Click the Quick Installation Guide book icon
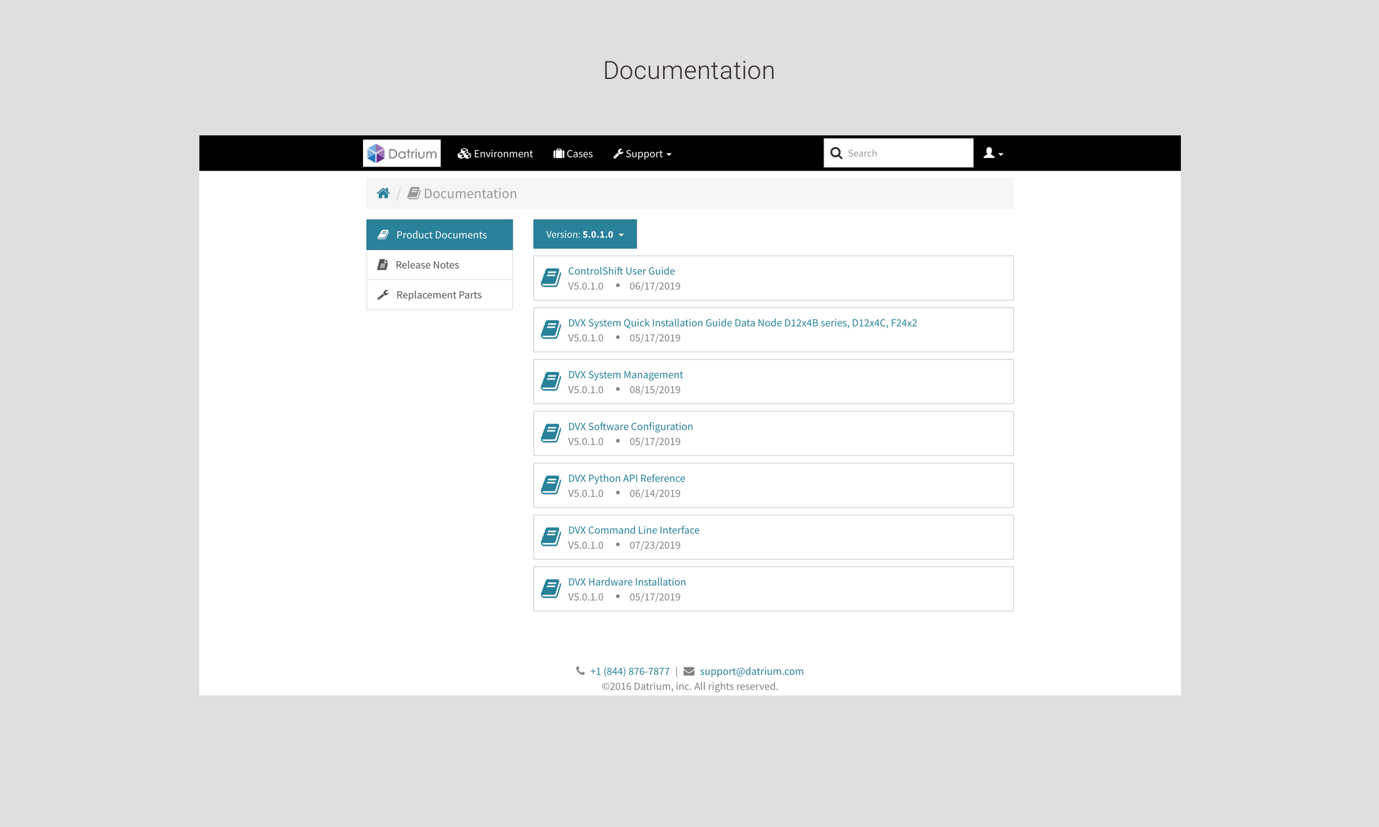Viewport: 1379px width, 827px height. [x=551, y=330]
